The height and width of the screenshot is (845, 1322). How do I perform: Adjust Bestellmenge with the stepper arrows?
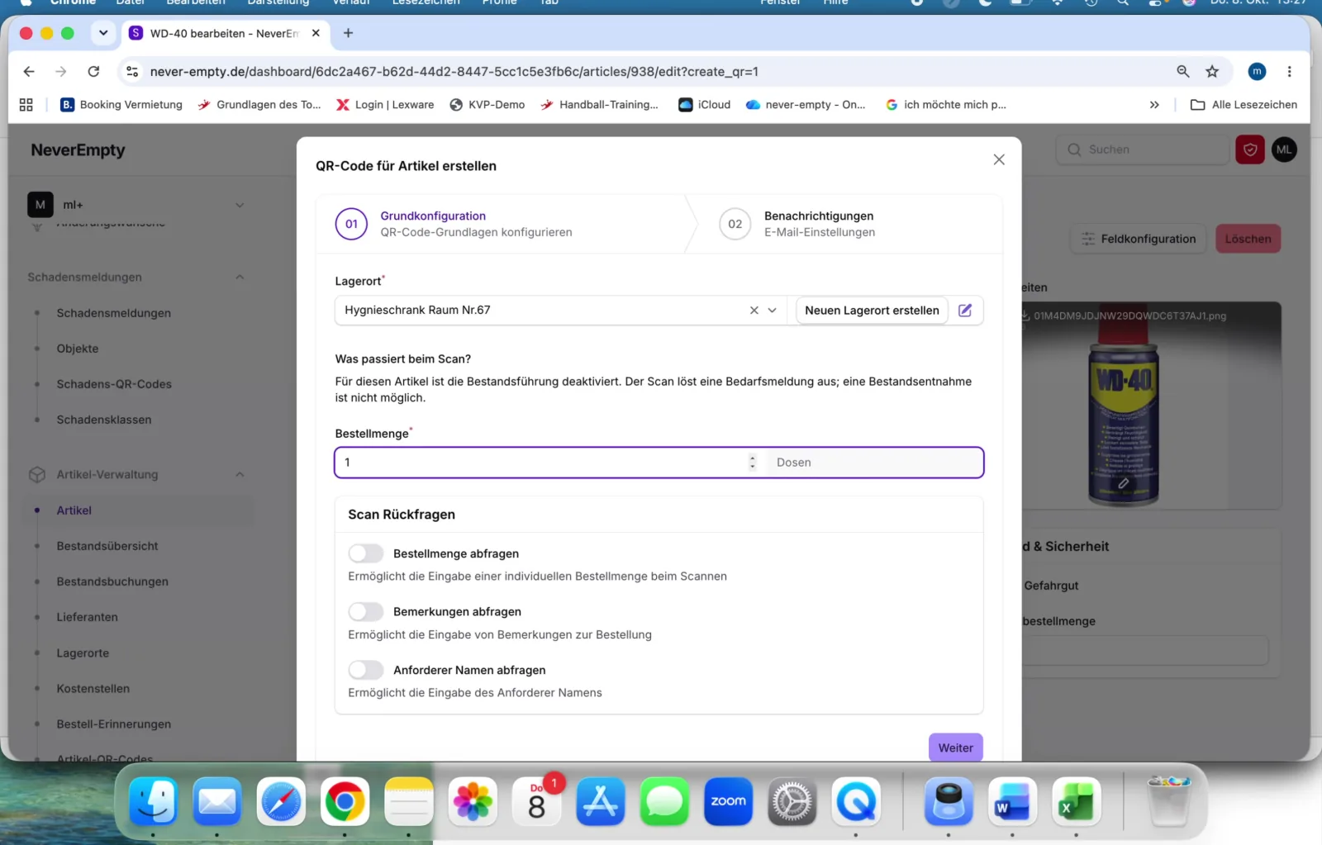coord(752,463)
